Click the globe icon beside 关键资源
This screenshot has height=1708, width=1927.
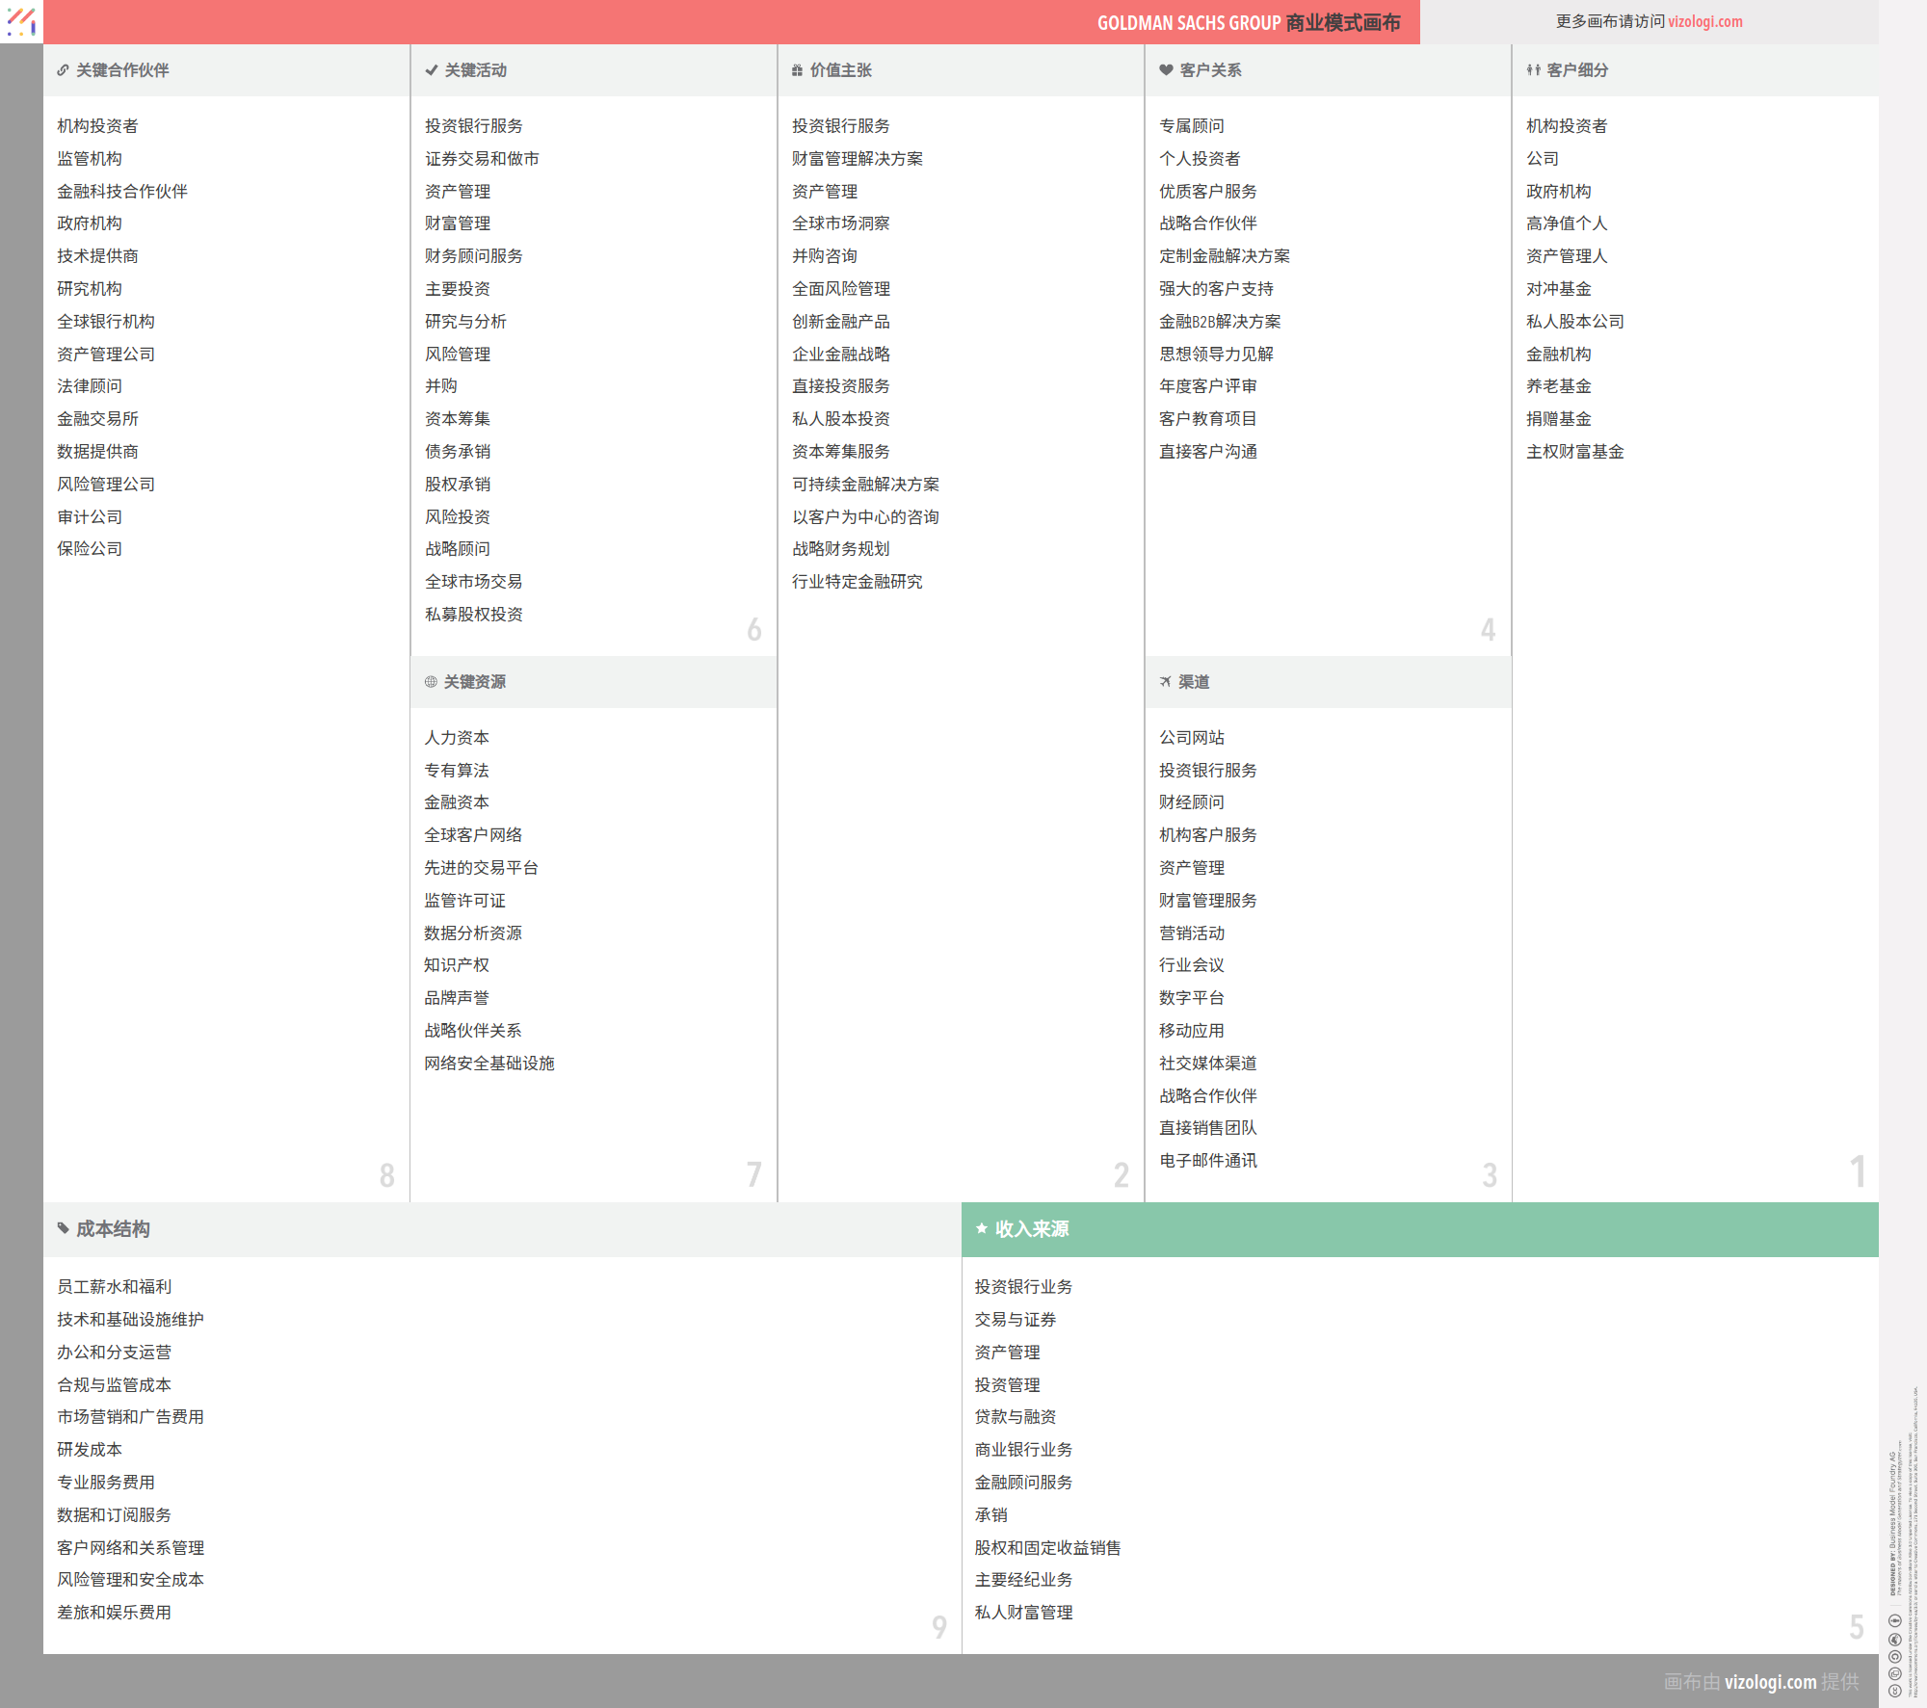[x=431, y=682]
